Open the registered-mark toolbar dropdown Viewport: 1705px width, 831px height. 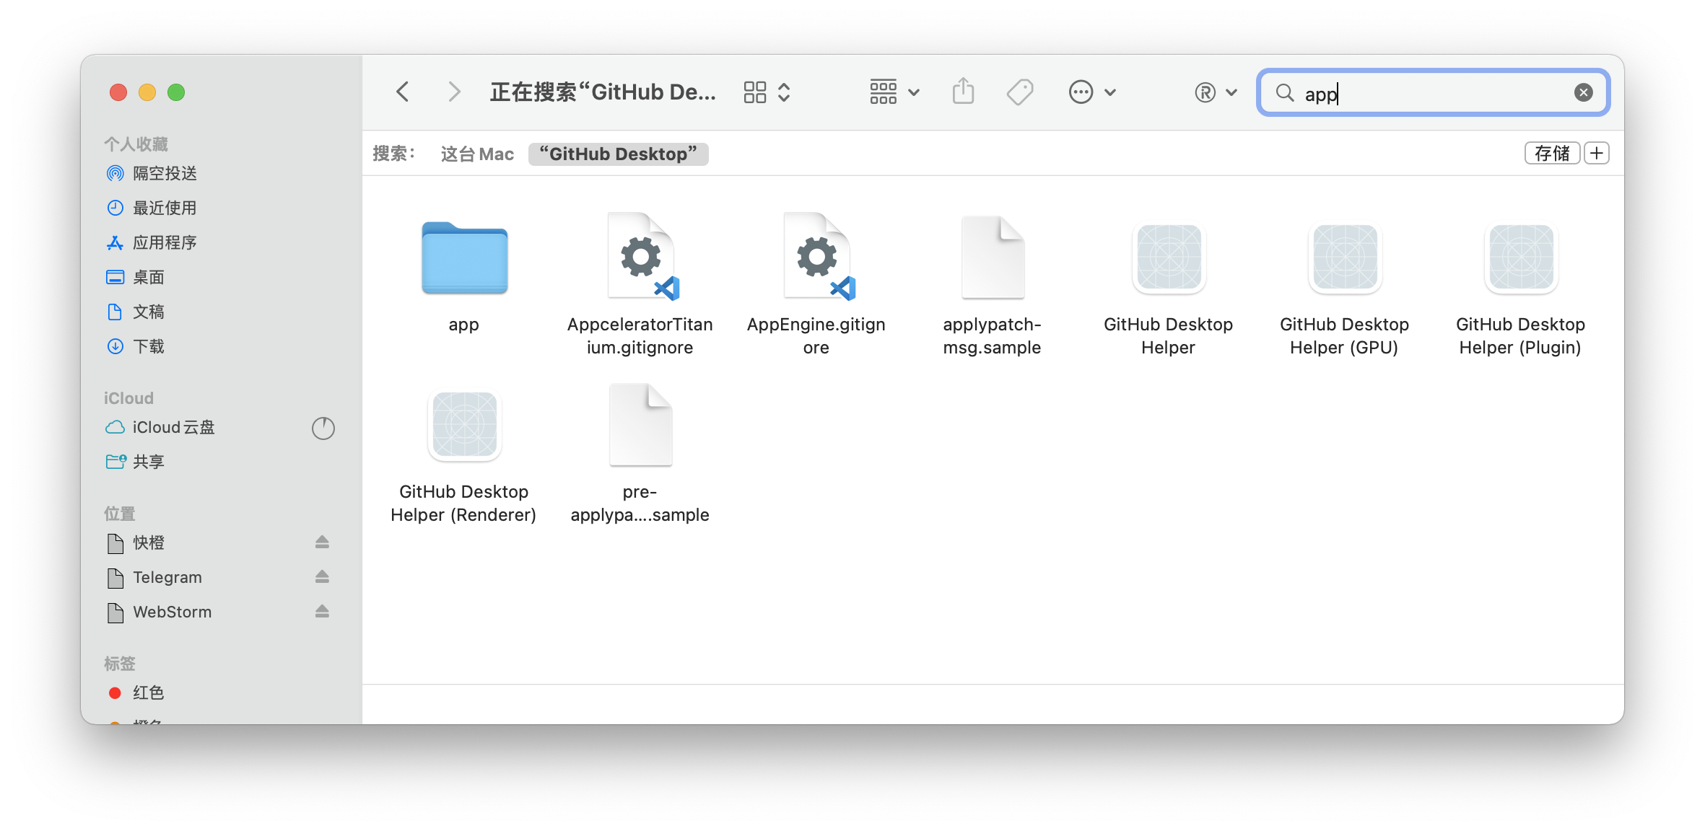pyautogui.click(x=1216, y=92)
